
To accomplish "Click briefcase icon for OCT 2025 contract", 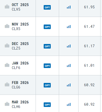I will (7, 7).
